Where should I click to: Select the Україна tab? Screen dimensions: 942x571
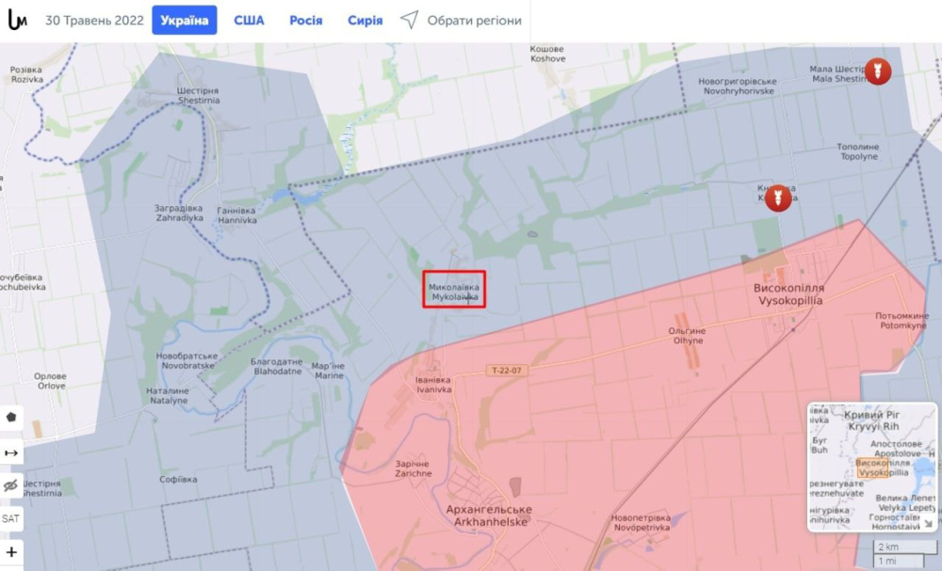185,21
